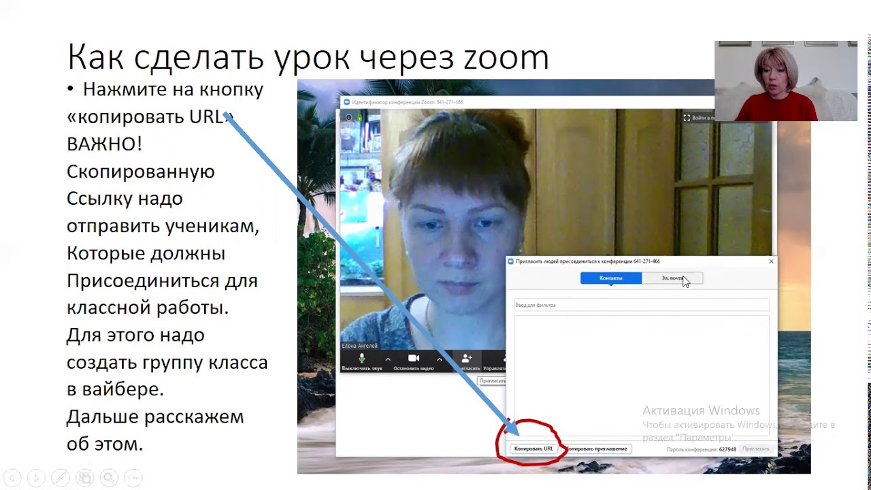Click the meeting info circle icon
The image size is (871, 490).
click(x=348, y=117)
